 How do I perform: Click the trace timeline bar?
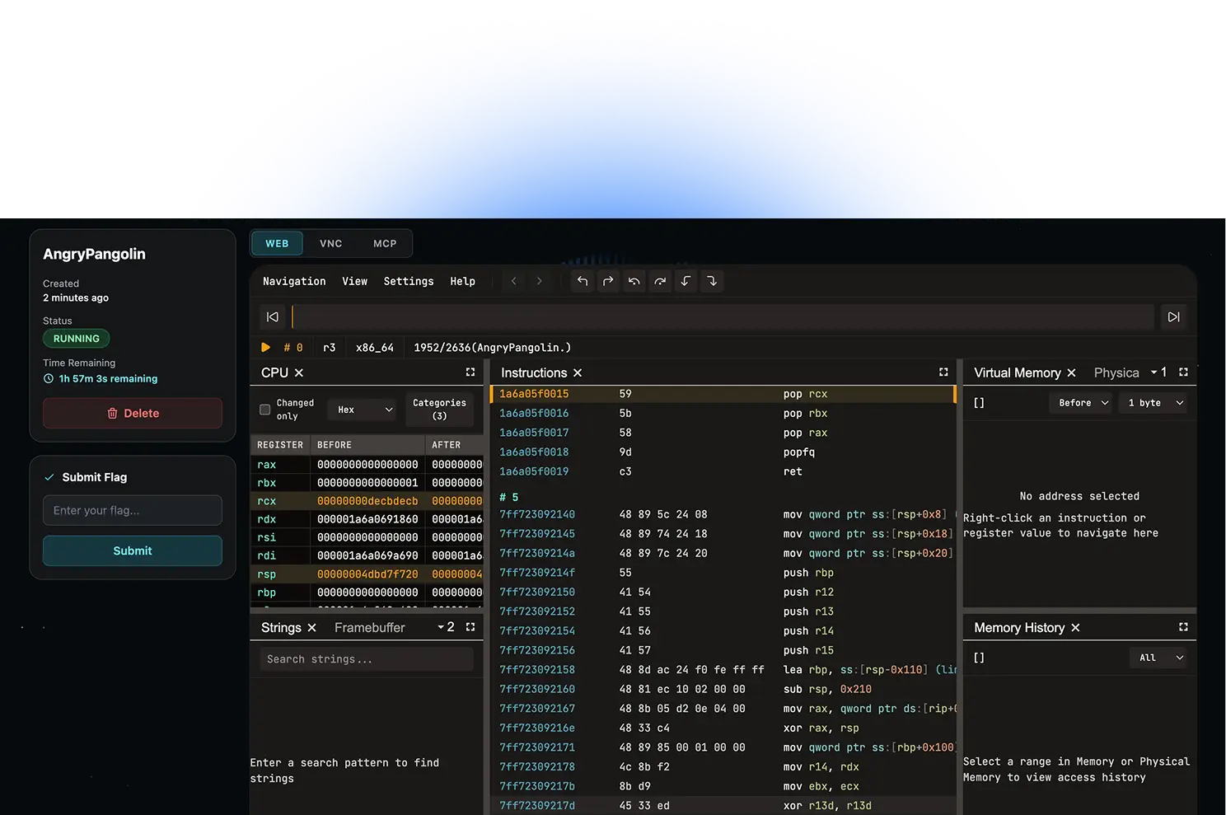(723, 317)
